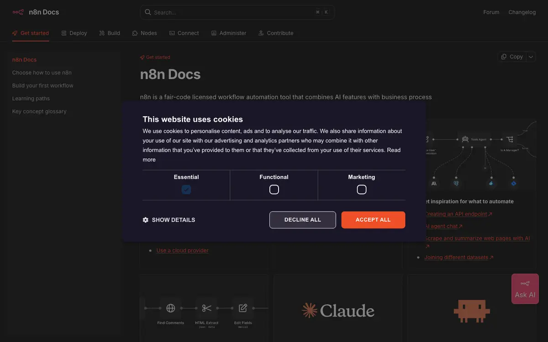Click the Claude starburst logo
548x342 pixels.
coord(310,311)
